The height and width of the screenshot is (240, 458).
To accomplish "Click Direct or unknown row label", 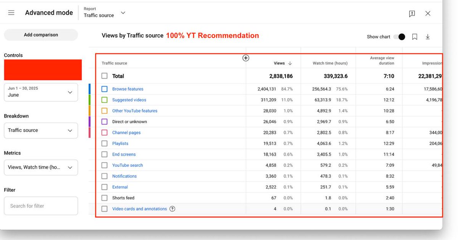I will 129,122.
